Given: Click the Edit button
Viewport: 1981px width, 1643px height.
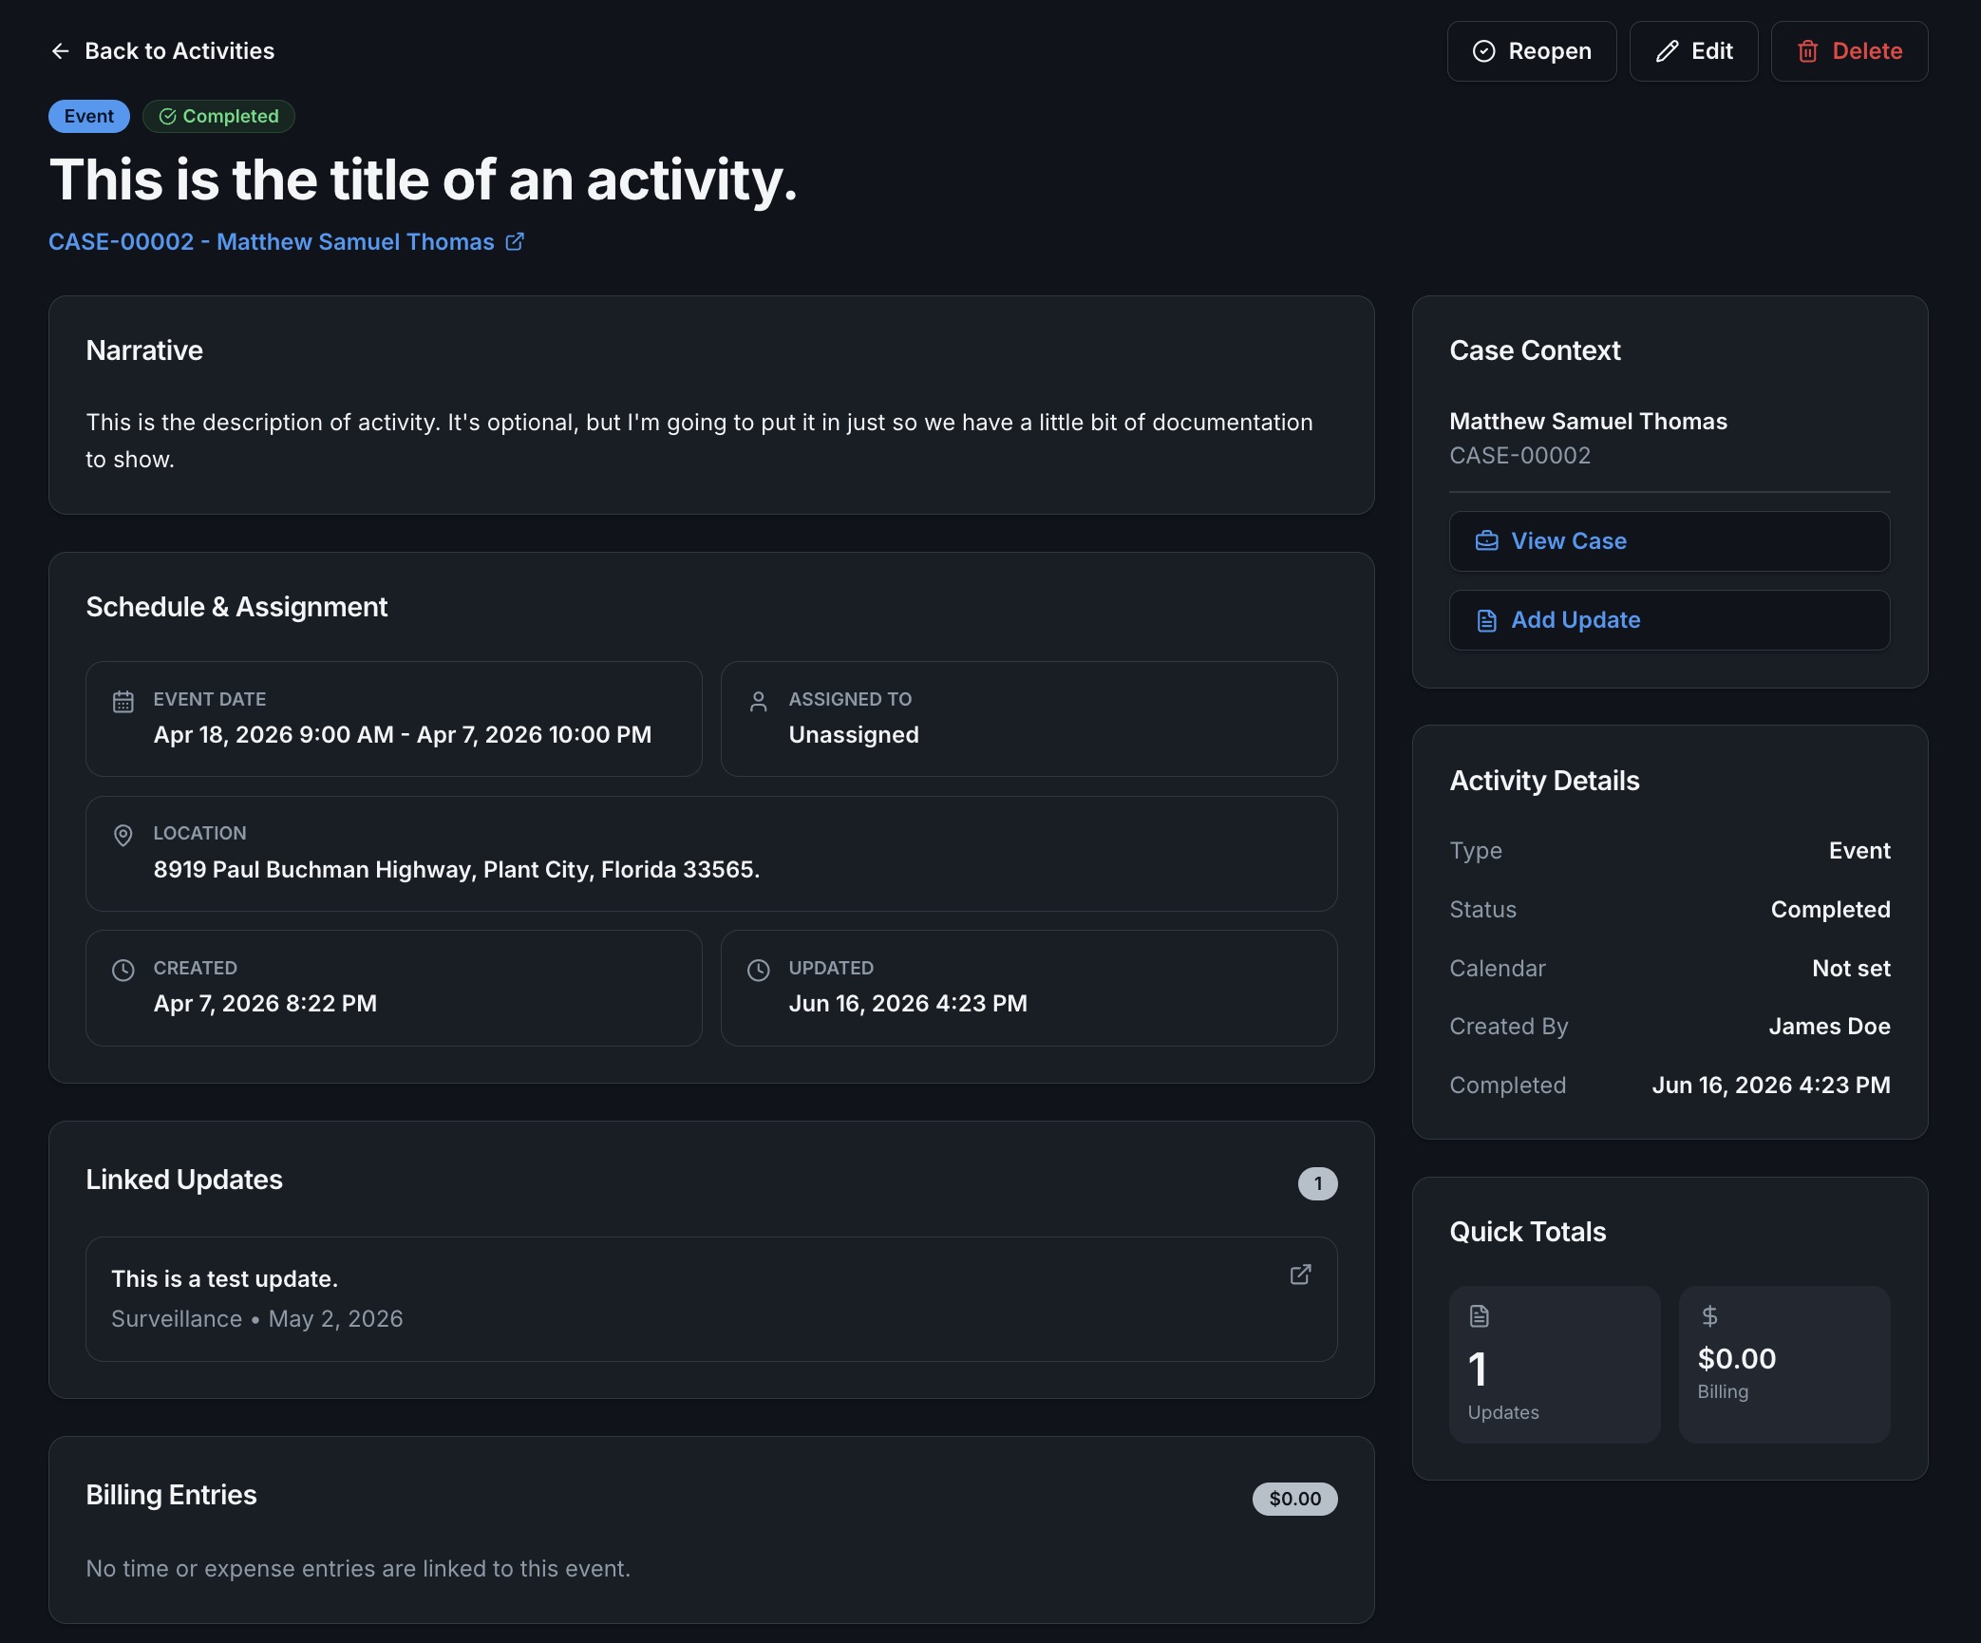Looking at the screenshot, I should [1693, 51].
